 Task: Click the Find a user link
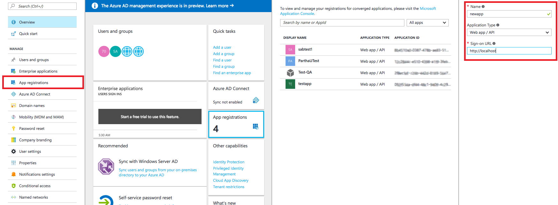pyautogui.click(x=222, y=60)
